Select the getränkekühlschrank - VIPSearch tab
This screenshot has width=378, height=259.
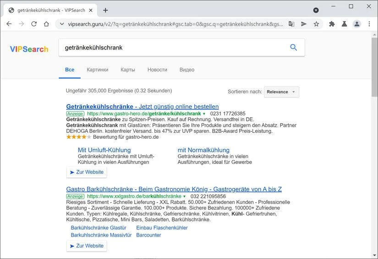click(51, 11)
